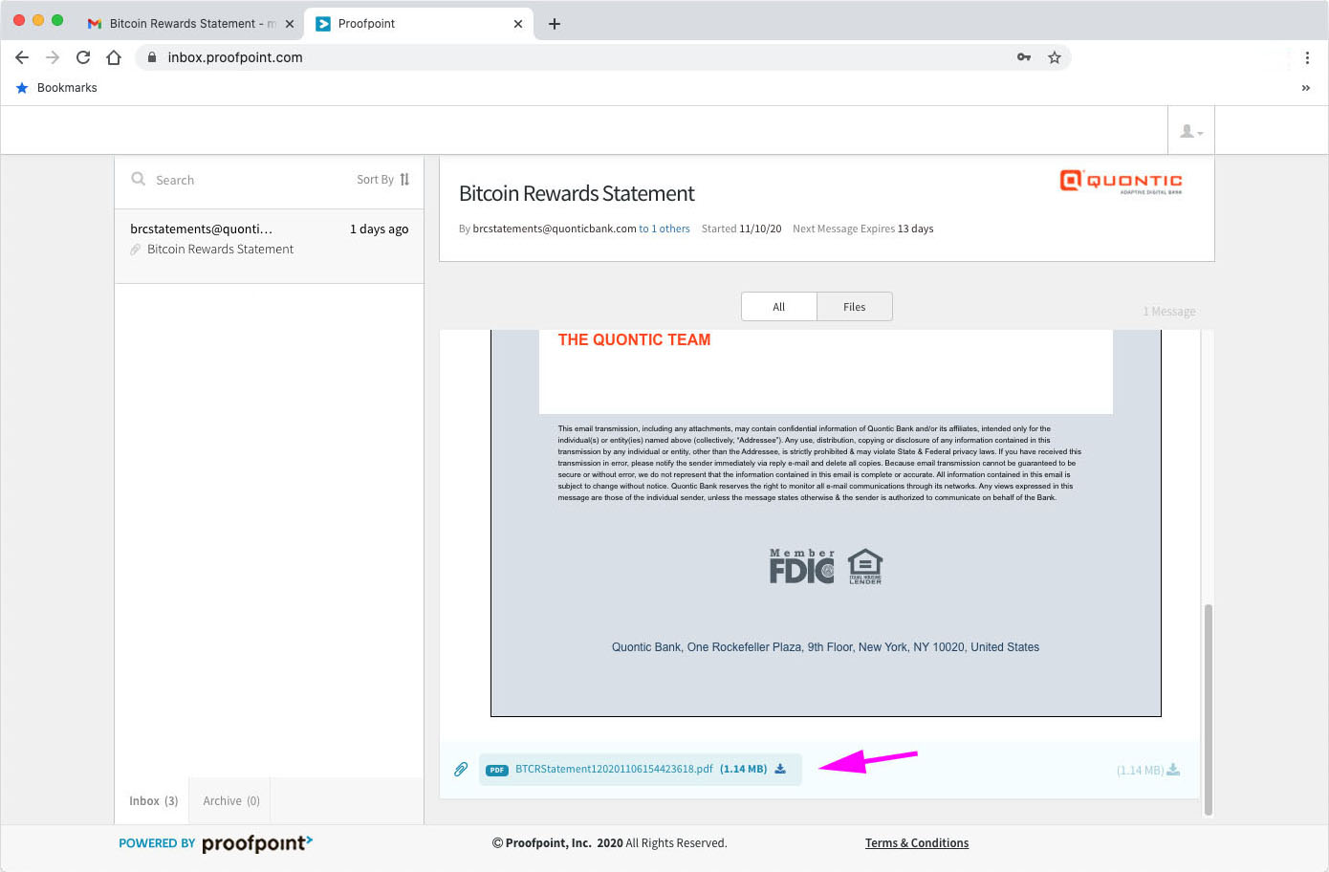The height and width of the screenshot is (872, 1329).
Task: Open the user account dropdown
Action: click(x=1191, y=131)
